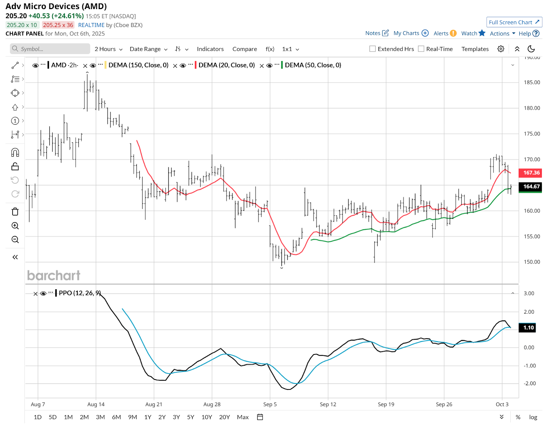Delete drawings with the trash icon

point(15,212)
